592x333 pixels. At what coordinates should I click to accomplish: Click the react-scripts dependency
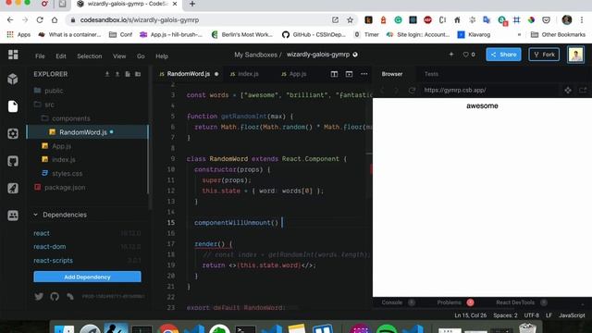pyautogui.click(x=53, y=261)
